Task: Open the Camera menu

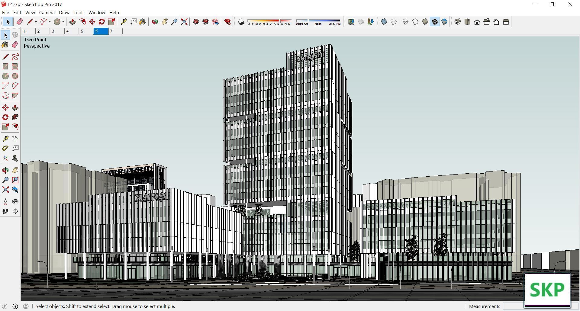Action: [47, 12]
